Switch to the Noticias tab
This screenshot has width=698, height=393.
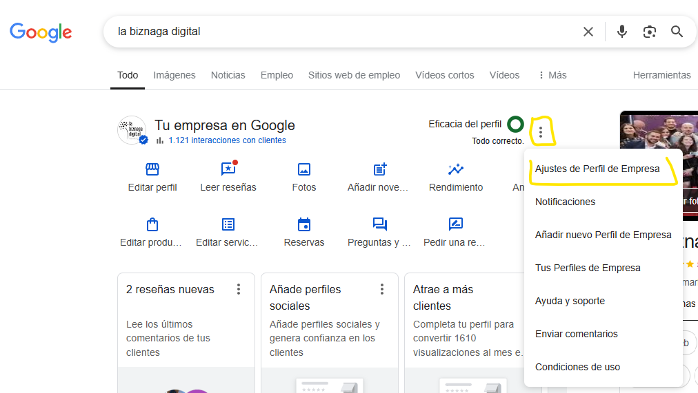tap(228, 75)
